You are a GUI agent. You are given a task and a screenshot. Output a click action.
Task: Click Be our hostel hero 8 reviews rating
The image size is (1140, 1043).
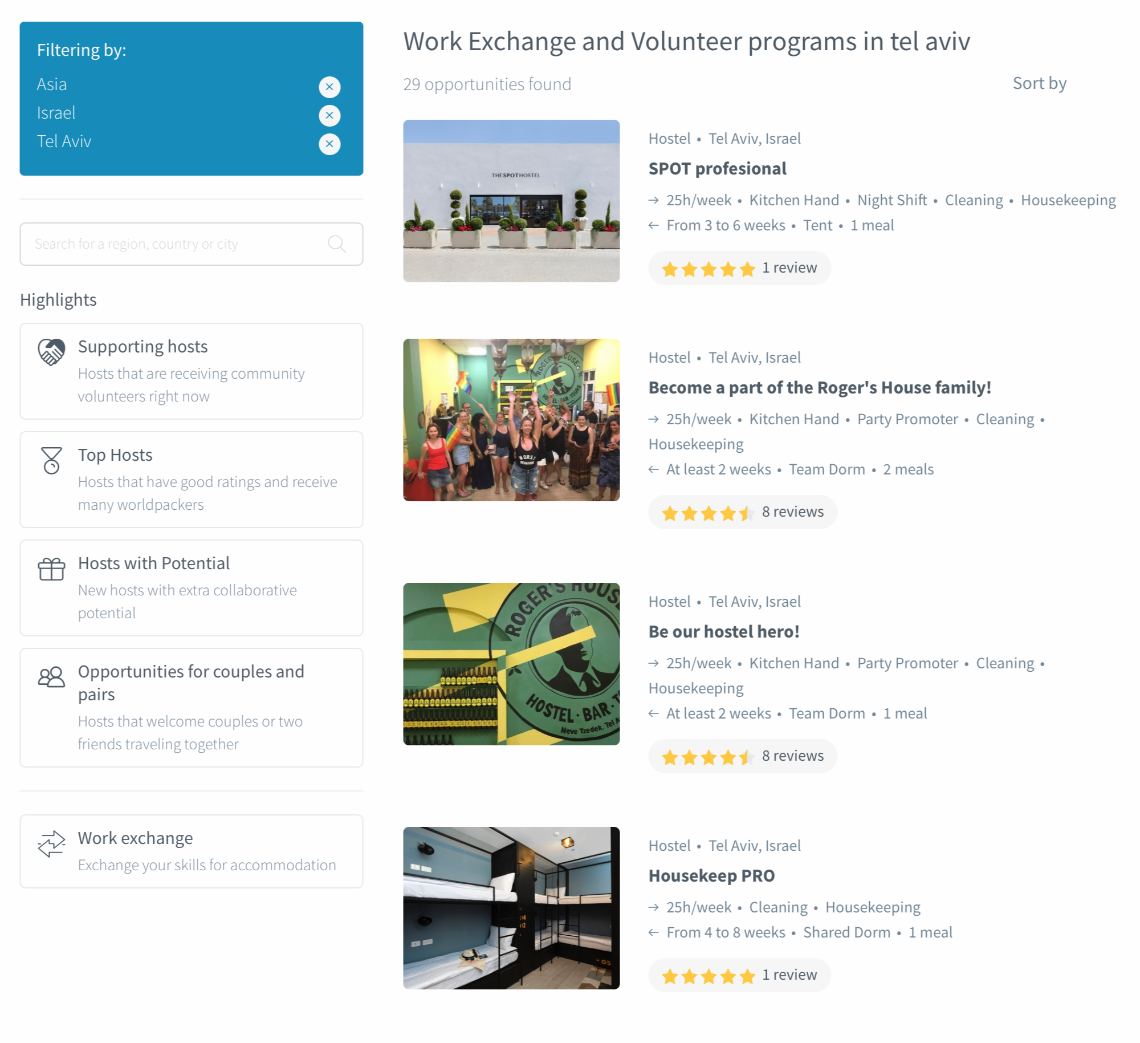click(x=742, y=756)
